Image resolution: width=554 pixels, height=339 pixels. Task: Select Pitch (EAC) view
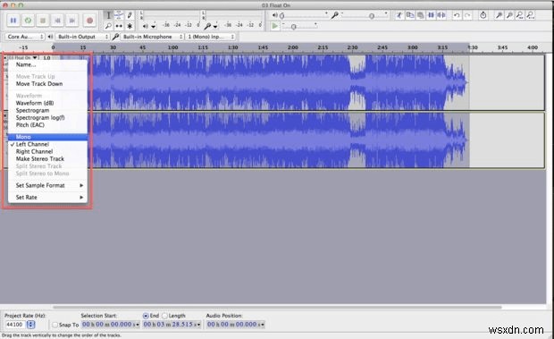47,125
